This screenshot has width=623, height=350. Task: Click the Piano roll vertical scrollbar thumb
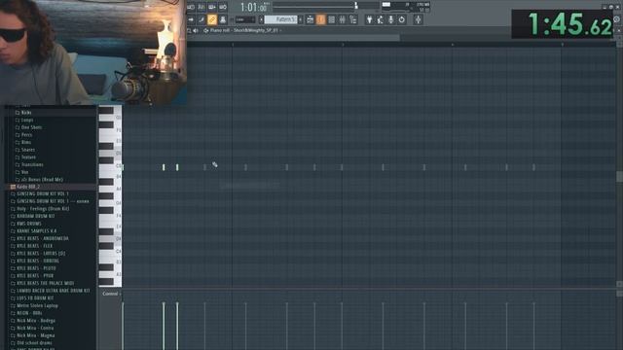[619, 177]
